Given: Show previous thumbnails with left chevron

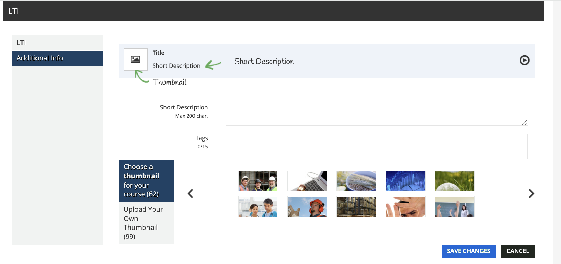Looking at the screenshot, I should pyautogui.click(x=190, y=194).
